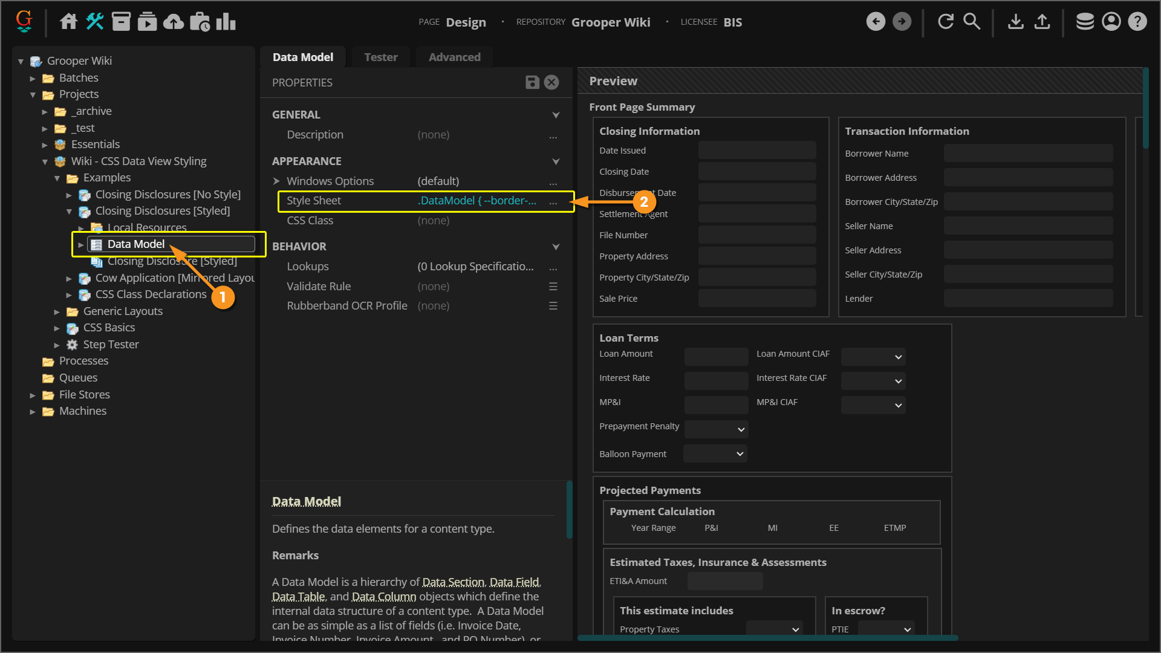Switch to the Advanced tab
Viewport: 1161px width, 653px height.
click(454, 57)
